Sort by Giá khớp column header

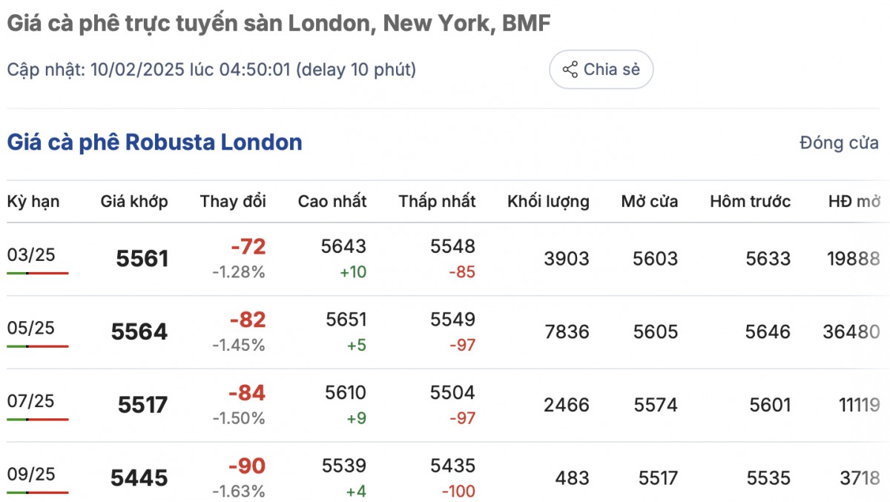[134, 201]
